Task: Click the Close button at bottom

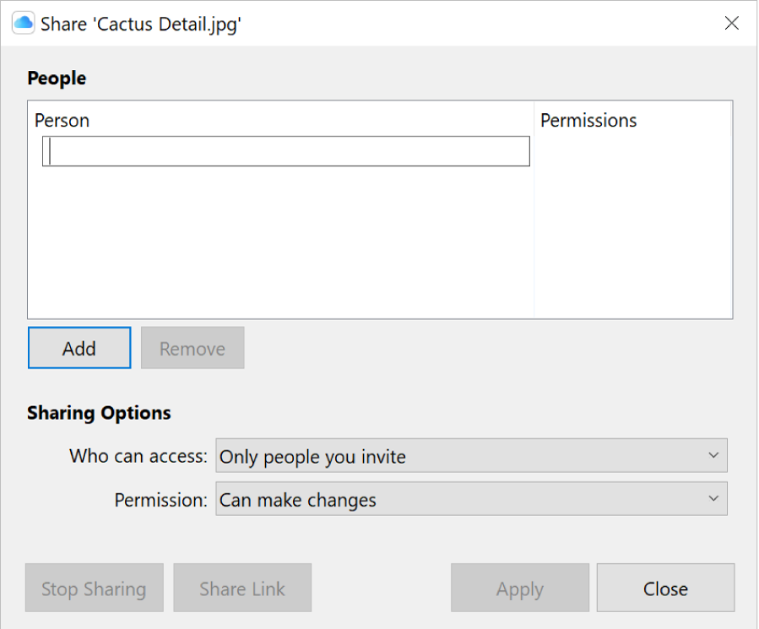Action: coord(665,588)
